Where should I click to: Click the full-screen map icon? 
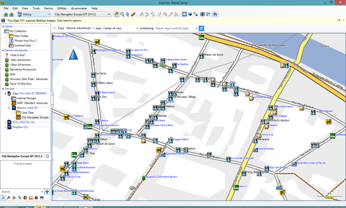202,14
